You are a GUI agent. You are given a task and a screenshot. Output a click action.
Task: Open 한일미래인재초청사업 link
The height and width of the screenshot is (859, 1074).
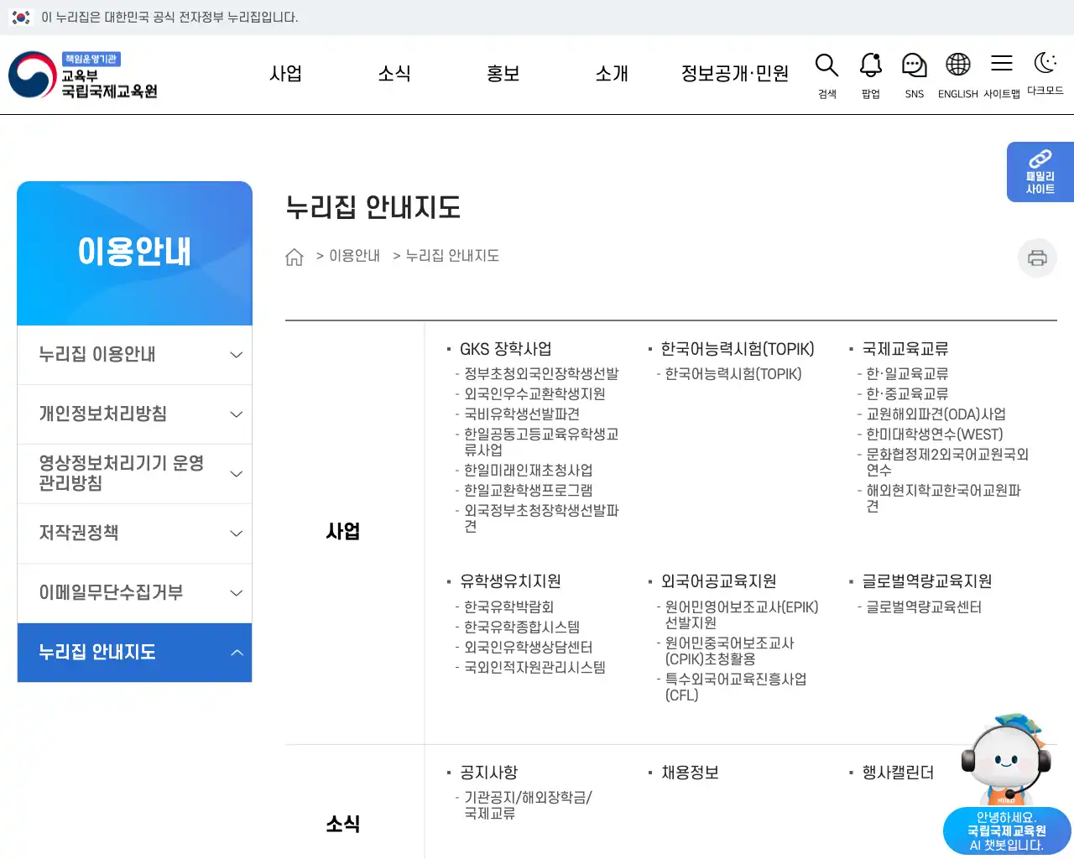(x=529, y=471)
